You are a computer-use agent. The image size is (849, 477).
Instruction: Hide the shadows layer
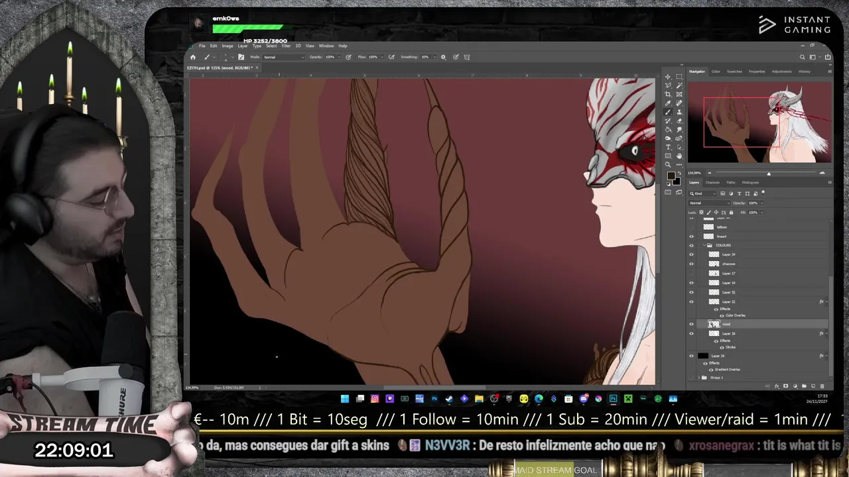tap(691, 264)
